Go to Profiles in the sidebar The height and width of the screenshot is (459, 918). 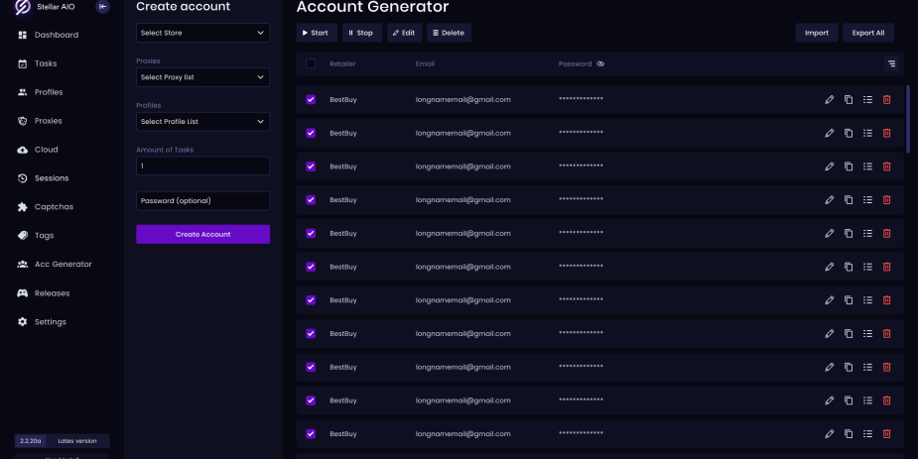point(49,92)
